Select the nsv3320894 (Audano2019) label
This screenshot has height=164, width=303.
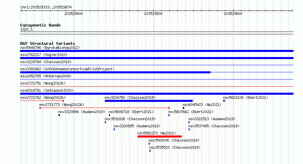coord(82,112)
